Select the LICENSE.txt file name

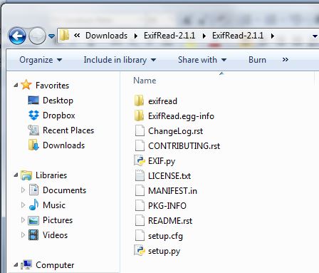[169, 176]
